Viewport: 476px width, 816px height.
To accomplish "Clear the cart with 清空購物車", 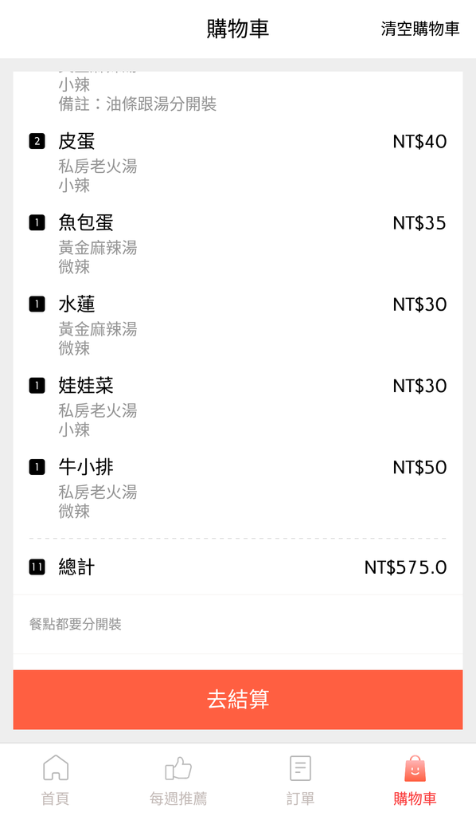I will (419, 29).
